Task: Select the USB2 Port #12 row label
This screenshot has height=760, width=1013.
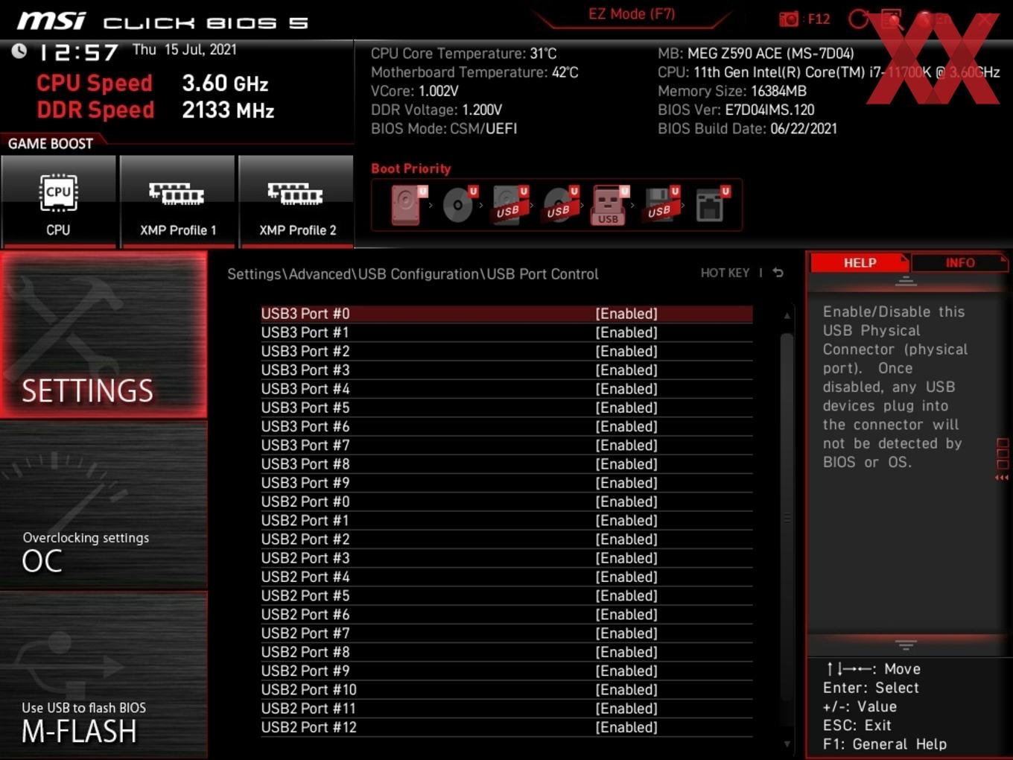Action: [308, 727]
